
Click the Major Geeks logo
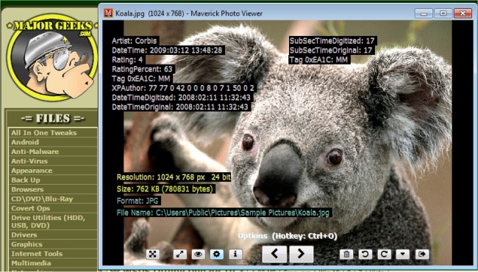tap(51, 57)
